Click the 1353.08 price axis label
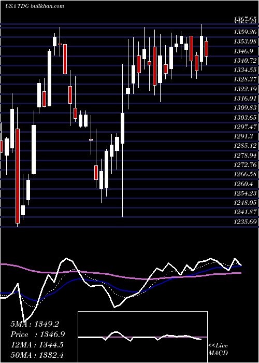This screenshot has width=259, height=363. pyautogui.click(x=245, y=41)
